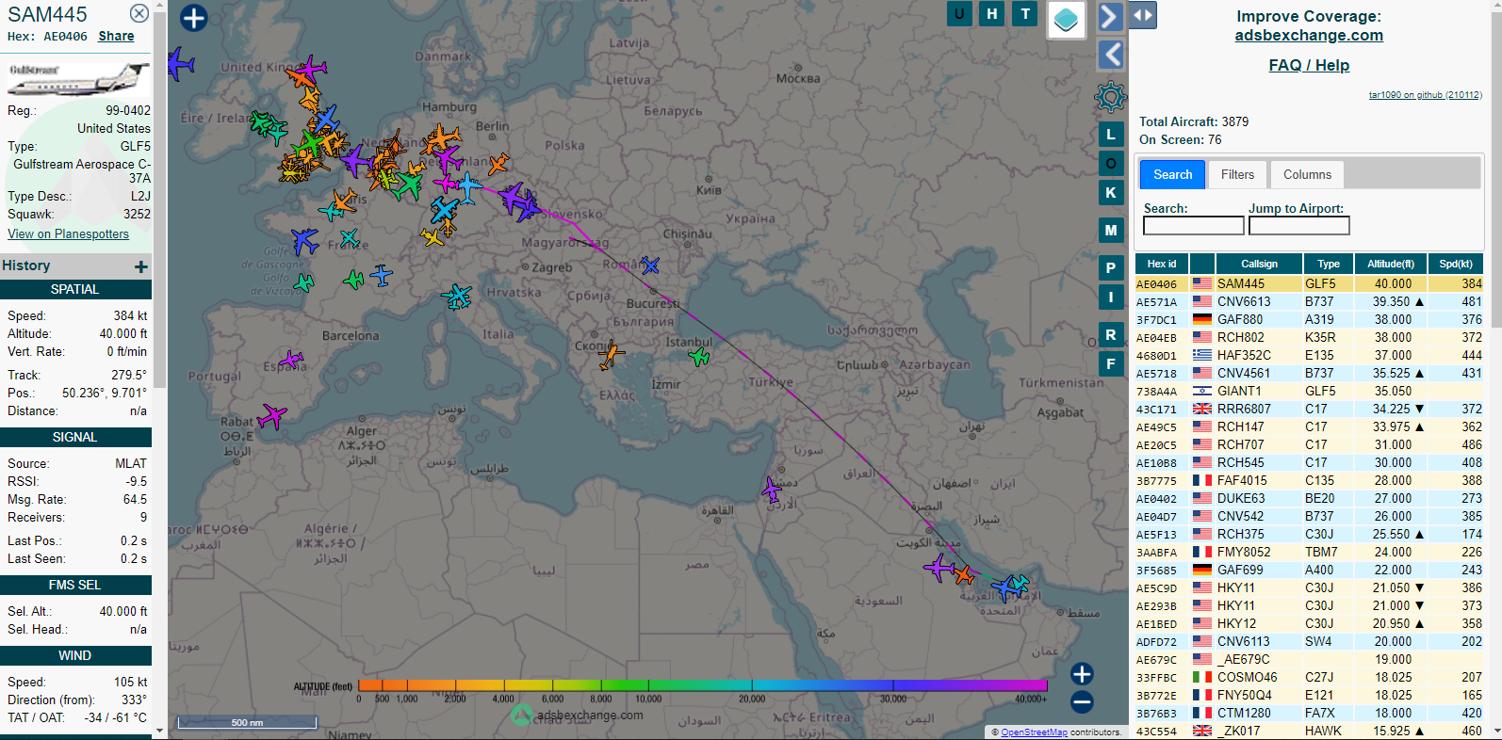The image size is (1502, 740).
Task: Click the green aircraft near Istanbul
Action: tap(698, 356)
